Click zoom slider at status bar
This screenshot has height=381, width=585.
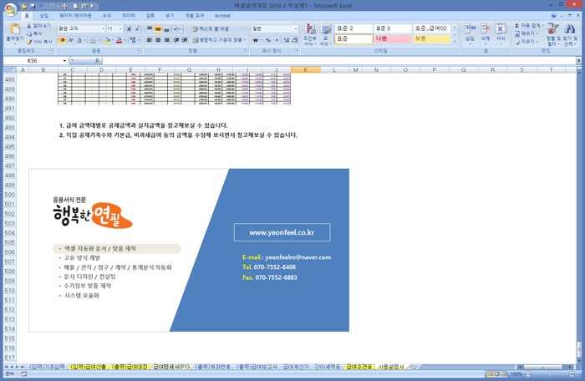550,374
